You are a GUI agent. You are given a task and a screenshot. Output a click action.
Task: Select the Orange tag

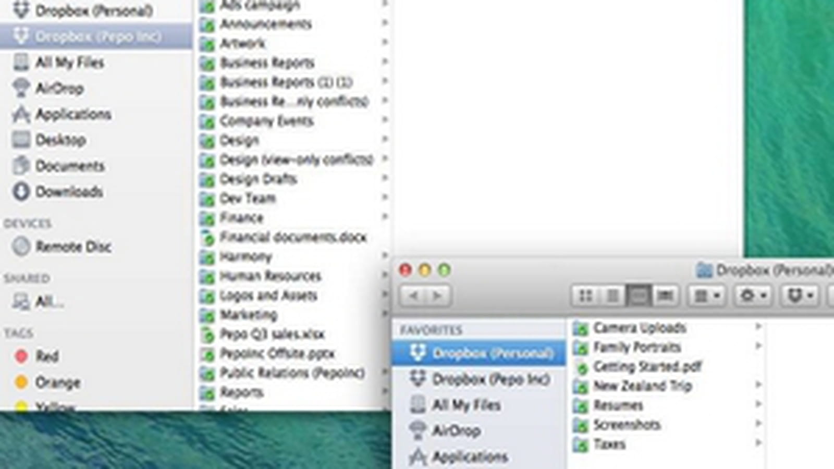(x=47, y=382)
